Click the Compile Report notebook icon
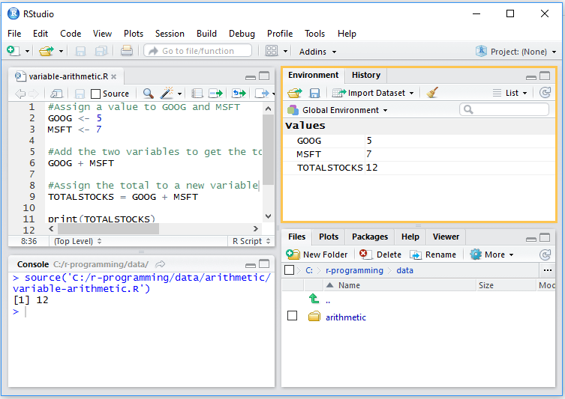Screen dimensions: 565x399 [197, 94]
